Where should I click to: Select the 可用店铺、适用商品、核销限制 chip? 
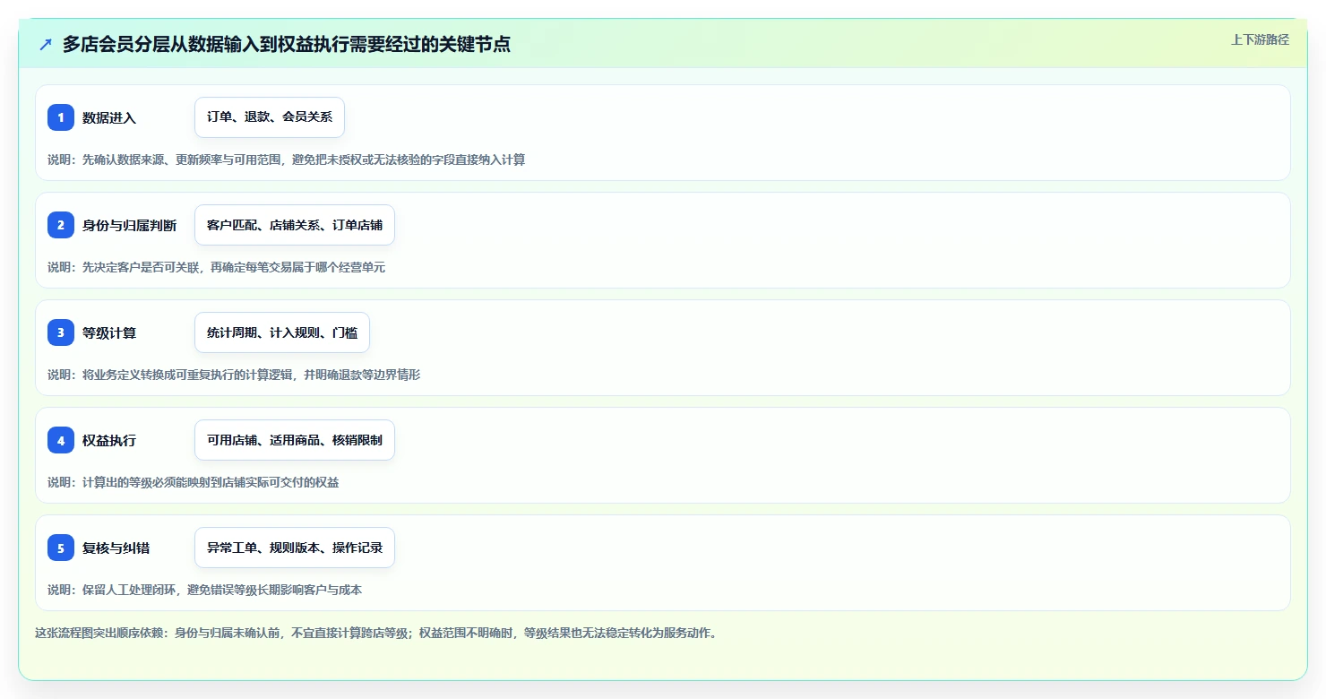click(x=295, y=440)
